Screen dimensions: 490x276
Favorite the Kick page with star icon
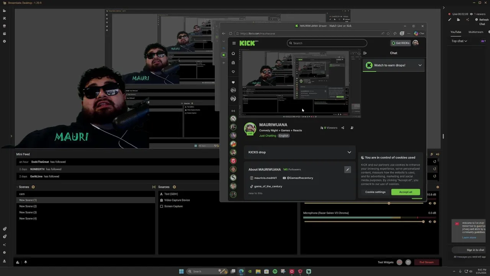[388, 33]
